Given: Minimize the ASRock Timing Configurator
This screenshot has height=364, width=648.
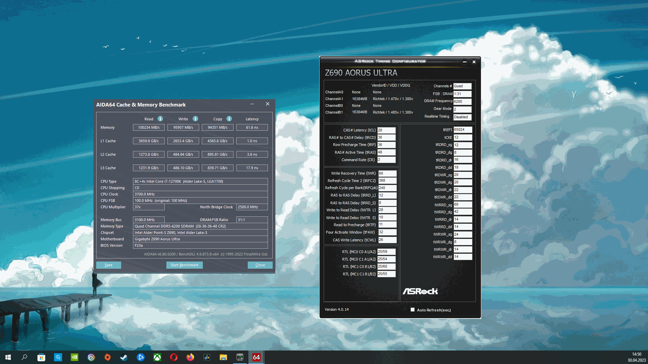Looking at the screenshot, I should point(464,62).
